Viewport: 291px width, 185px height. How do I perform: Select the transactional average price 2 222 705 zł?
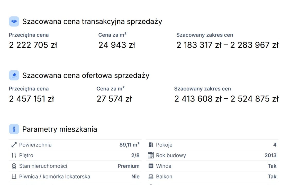[x=33, y=45]
